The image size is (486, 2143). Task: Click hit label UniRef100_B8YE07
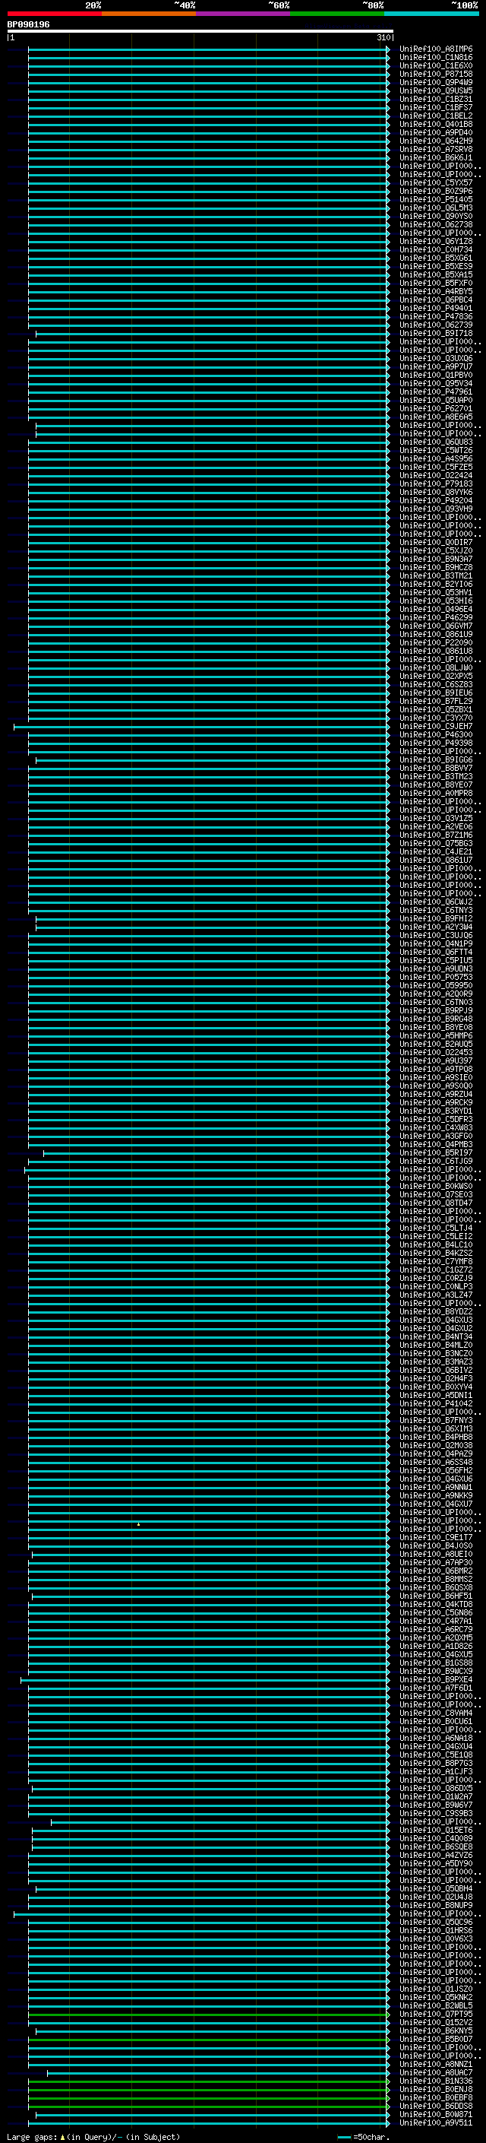pyautogui.click(x=436, y=785)
